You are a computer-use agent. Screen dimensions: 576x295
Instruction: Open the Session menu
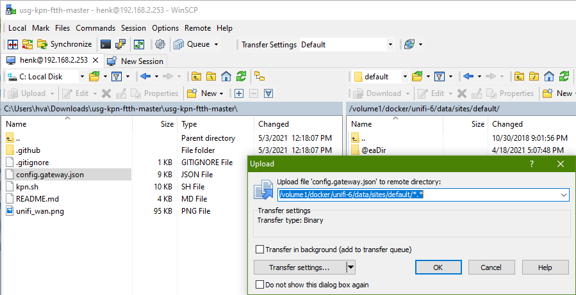coord(133,28)
